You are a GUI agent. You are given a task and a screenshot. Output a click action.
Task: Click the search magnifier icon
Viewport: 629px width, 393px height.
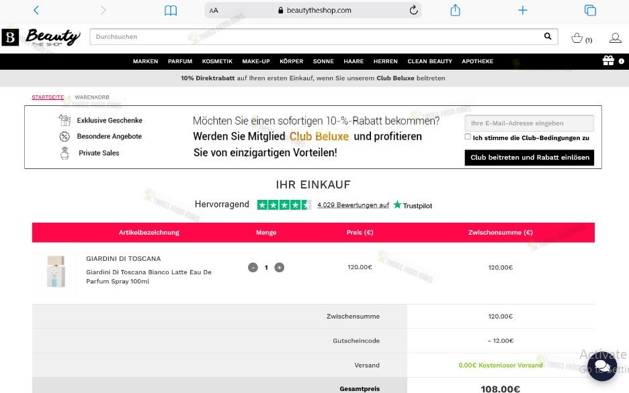click(x=548, y=36)
